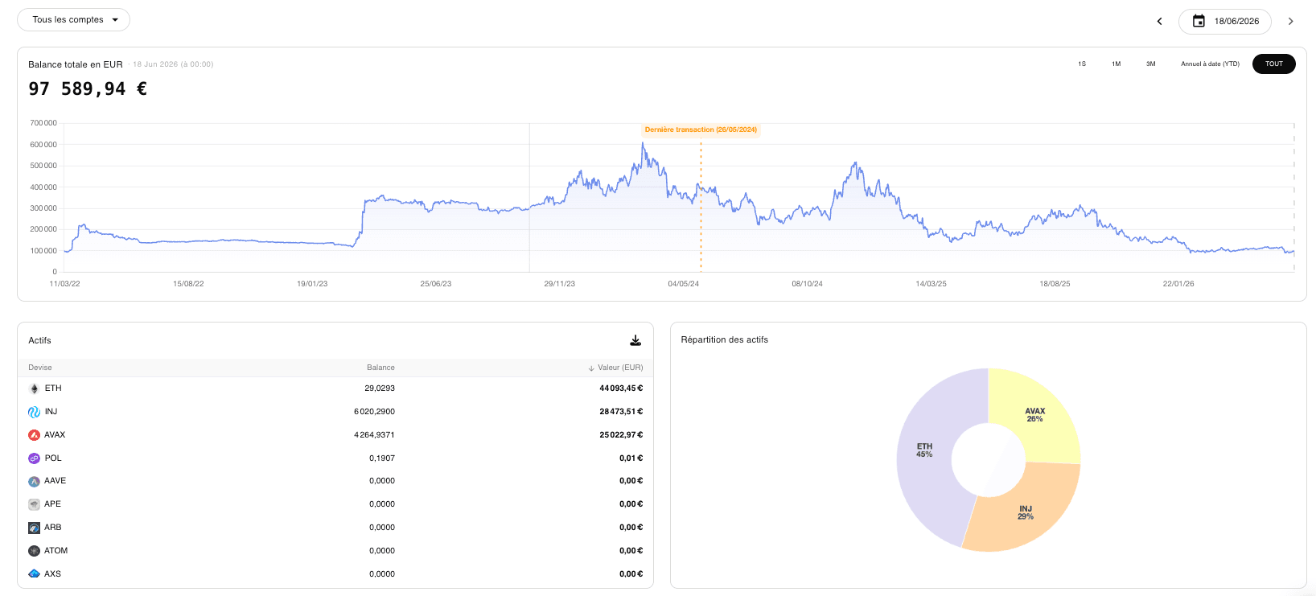This screenshot has height=596, width=1316.
Task: Click the ATOM currency name
Action: [x=56, y=551]
